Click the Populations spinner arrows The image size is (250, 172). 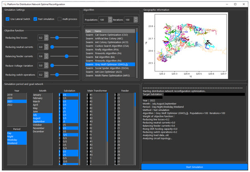point(110,20)
